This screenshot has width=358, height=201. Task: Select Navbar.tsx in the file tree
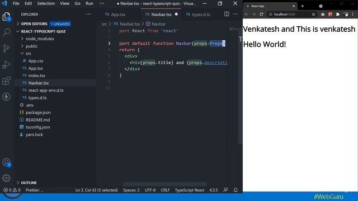pyautogui.click(x=39, y=83)
